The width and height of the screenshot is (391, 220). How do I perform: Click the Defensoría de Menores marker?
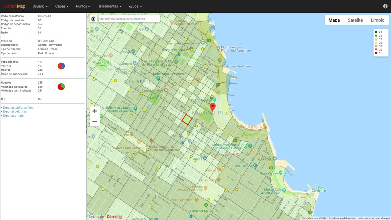[x=158, y=78]
